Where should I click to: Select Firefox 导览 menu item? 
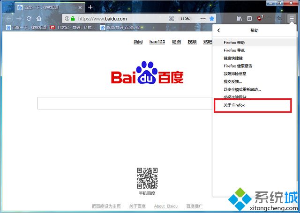255,50
